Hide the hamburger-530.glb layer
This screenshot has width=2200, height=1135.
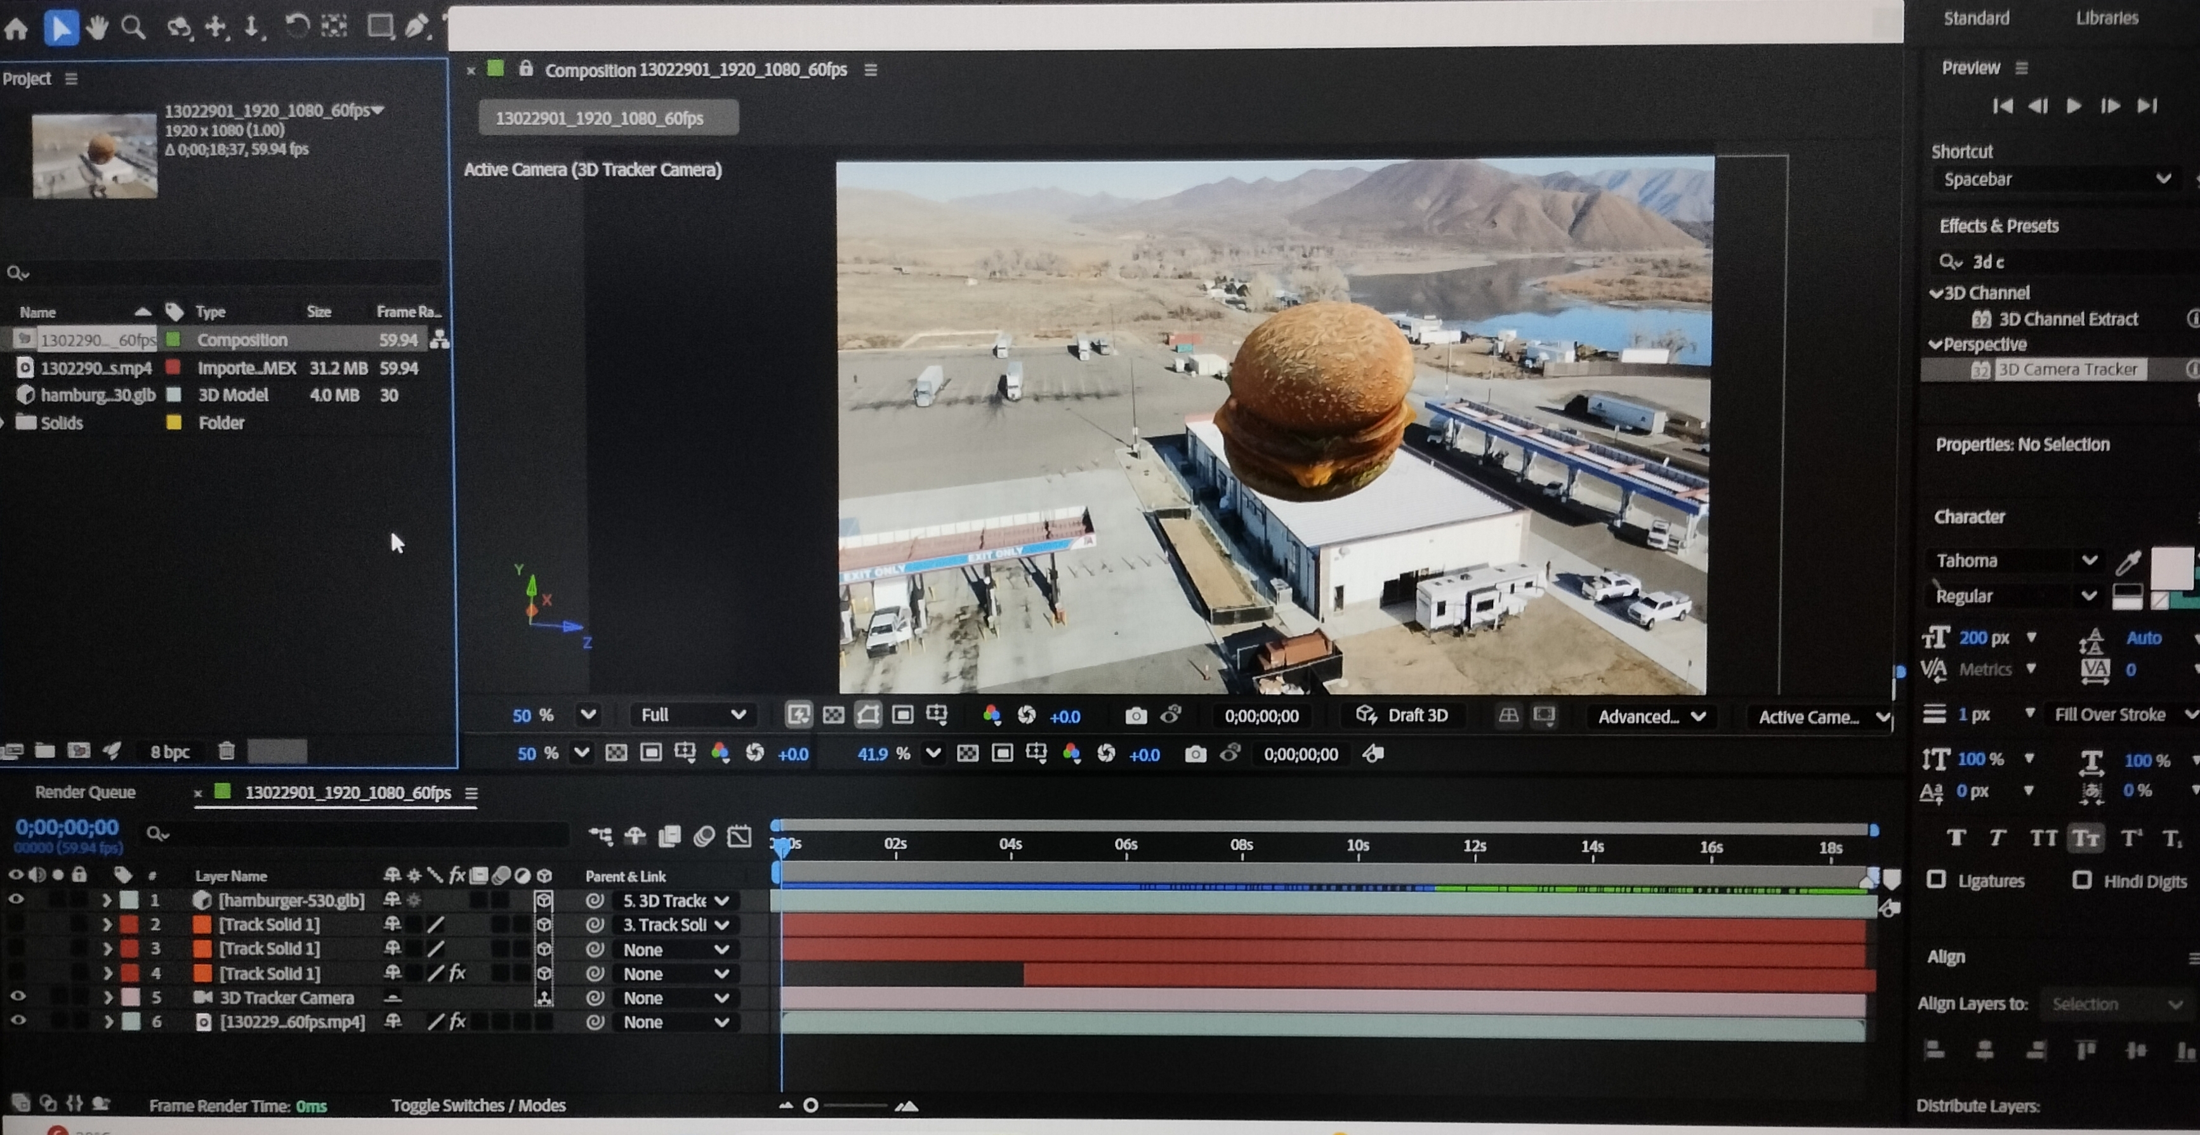pos(16,899)
